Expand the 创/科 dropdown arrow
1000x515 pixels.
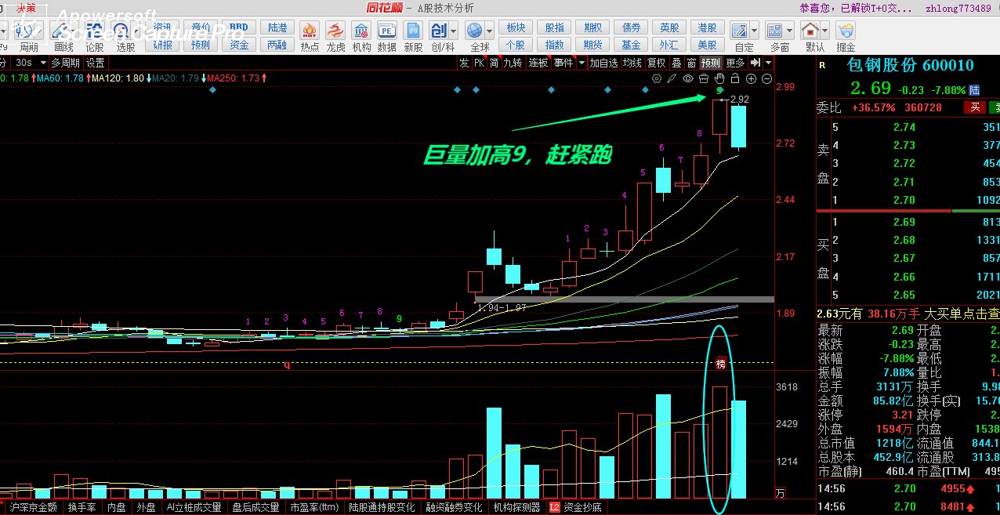pos(455,31)
